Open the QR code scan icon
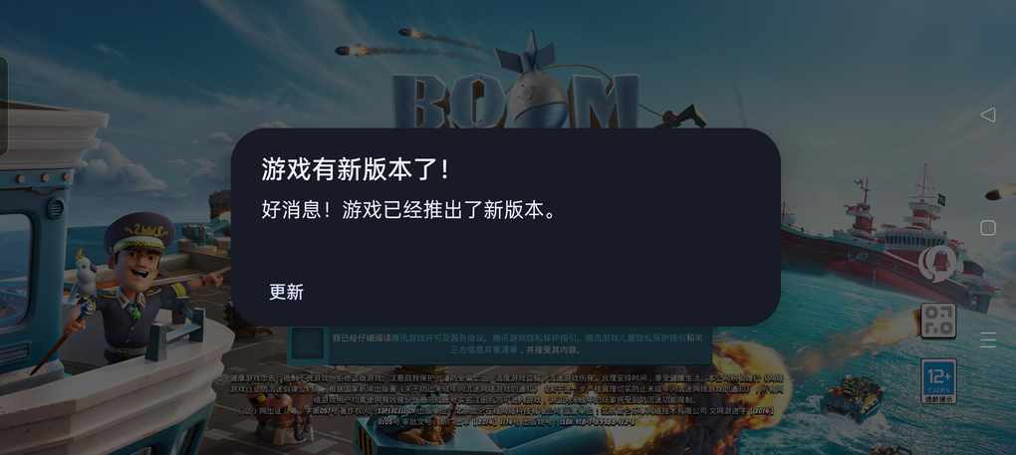 pyautogui.click(x=938, y=321)
